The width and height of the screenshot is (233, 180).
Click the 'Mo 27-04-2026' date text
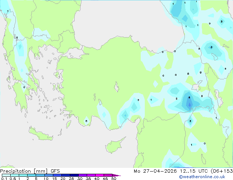pyautogui.click(x=155, y=171)
